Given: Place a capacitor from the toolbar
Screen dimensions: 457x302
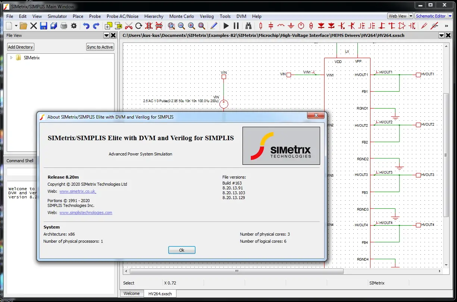Looking at the screenshot, I should pos(271,26).
